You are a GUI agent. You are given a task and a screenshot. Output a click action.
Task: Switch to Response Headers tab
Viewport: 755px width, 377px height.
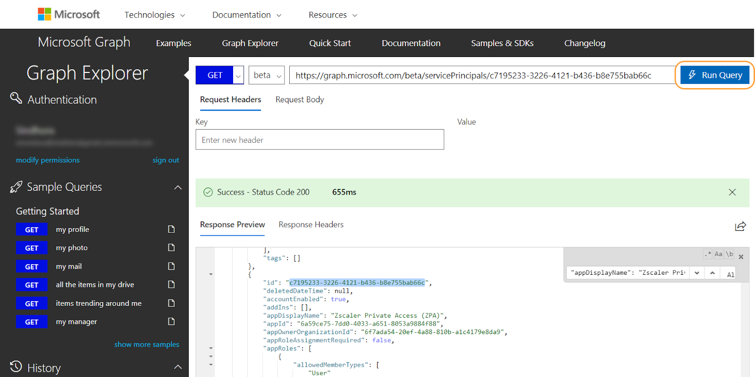click(x=311, y=224)
